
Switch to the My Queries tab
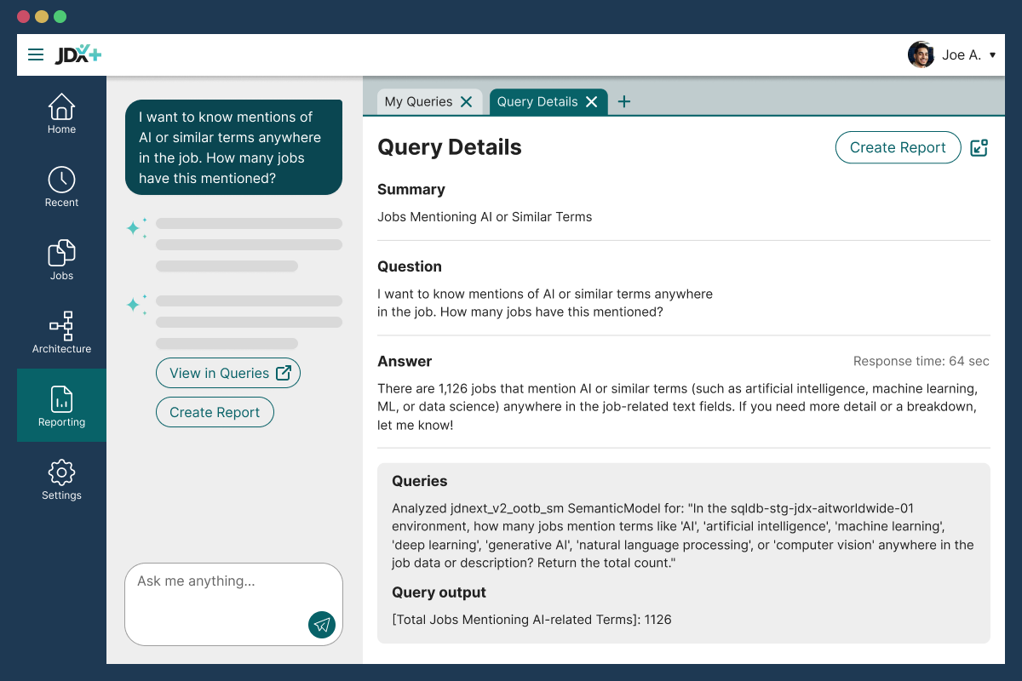click(x=418, y=102)
